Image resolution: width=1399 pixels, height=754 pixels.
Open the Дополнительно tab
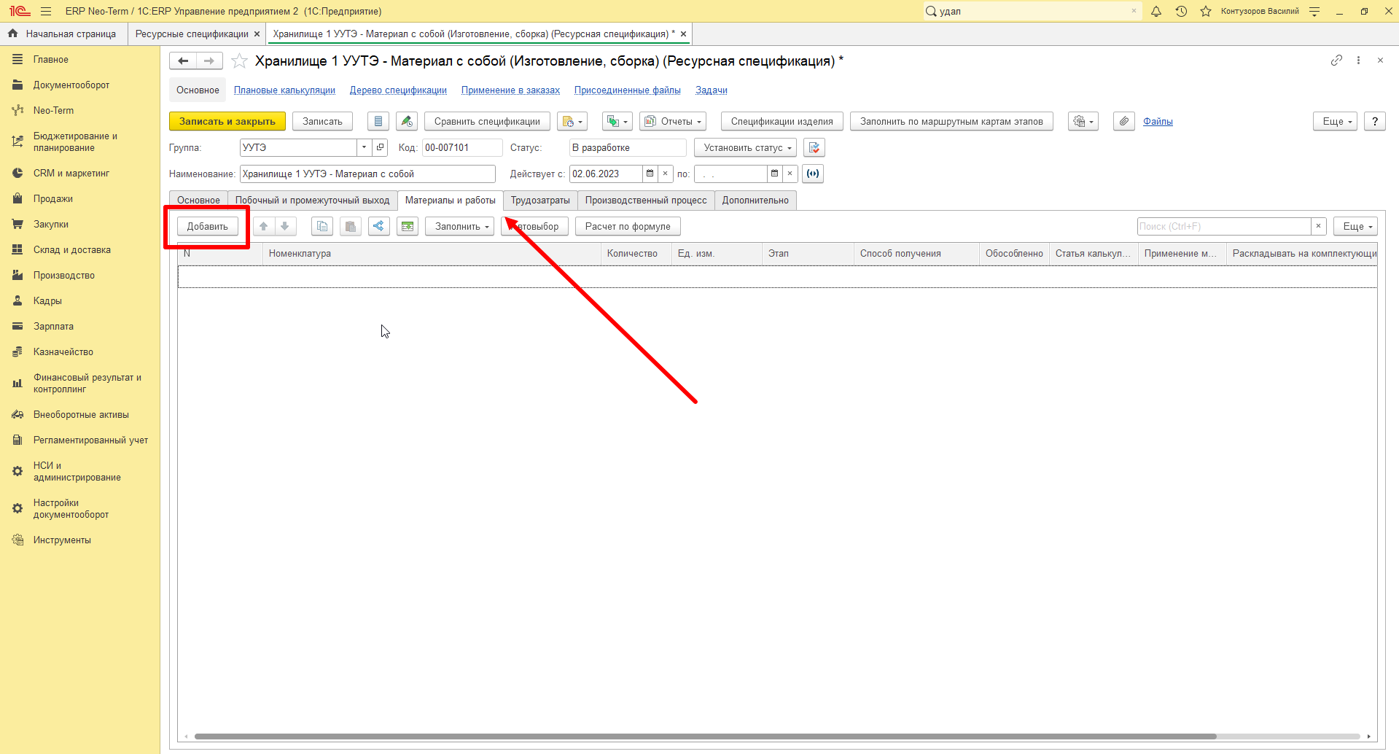755,200
